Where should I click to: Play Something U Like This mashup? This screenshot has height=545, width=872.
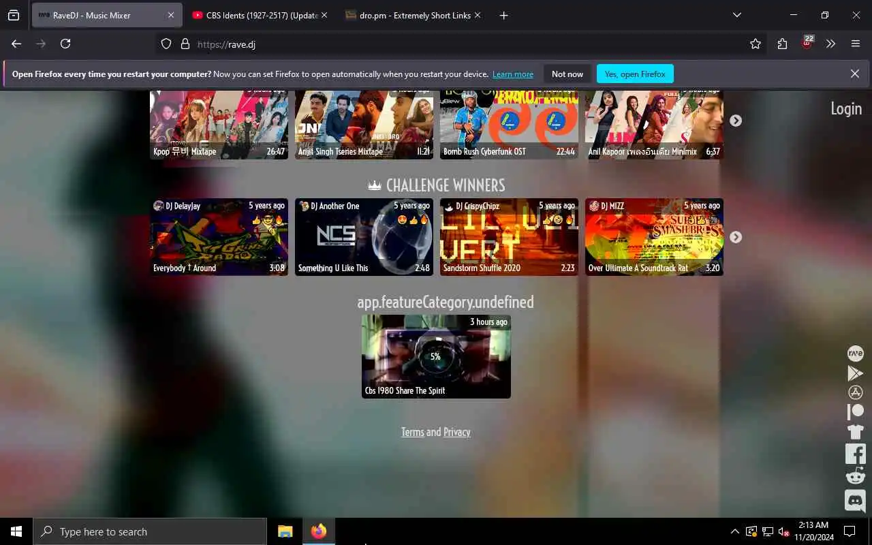point(364,237)
